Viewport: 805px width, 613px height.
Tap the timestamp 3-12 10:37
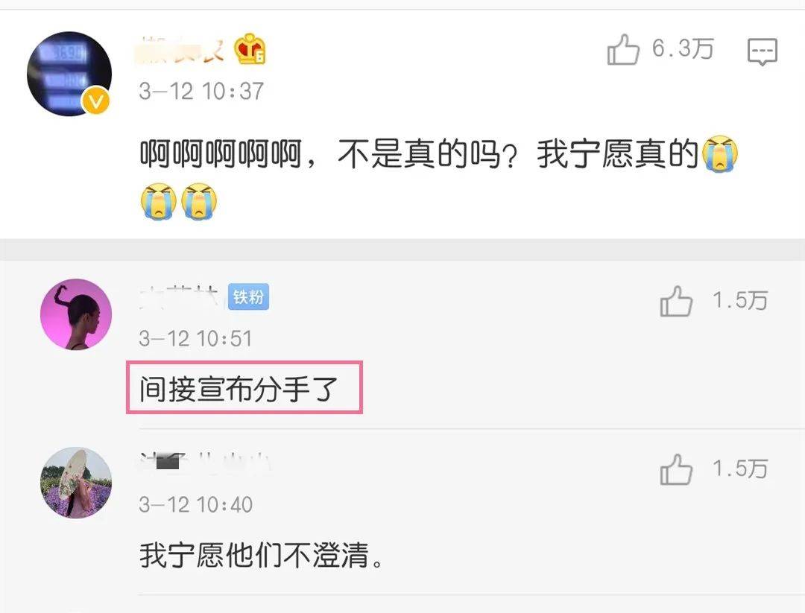point(201,92)
